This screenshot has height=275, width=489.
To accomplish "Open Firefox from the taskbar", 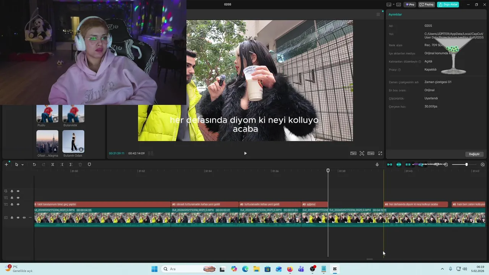I will pos(290,269).
